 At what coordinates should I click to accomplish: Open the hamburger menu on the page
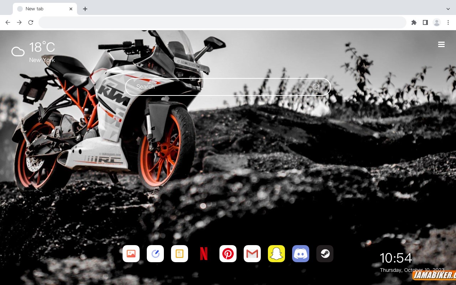[x=441, y=45]
